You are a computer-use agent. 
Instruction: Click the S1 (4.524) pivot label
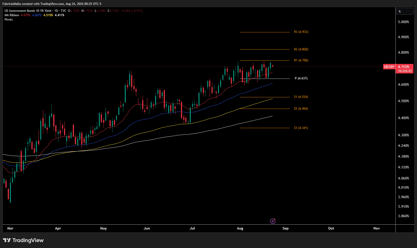(x=301, y=97)
